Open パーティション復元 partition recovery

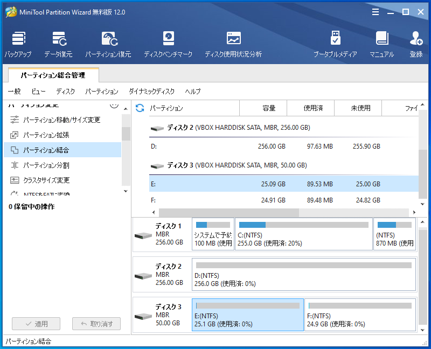click(108, 44)
